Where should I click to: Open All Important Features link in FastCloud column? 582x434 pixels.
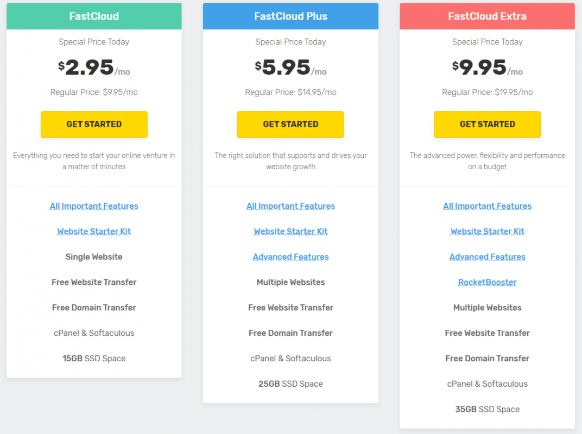click(94, 206)
